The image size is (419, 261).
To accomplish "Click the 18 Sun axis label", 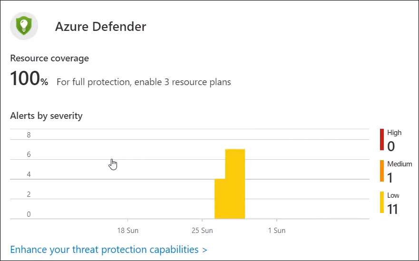I will 128,230.
